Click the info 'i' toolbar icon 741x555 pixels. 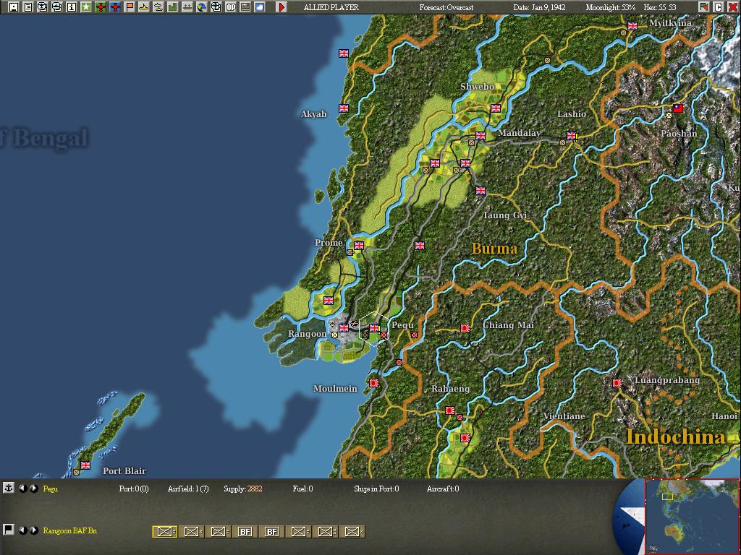point(72,7)
